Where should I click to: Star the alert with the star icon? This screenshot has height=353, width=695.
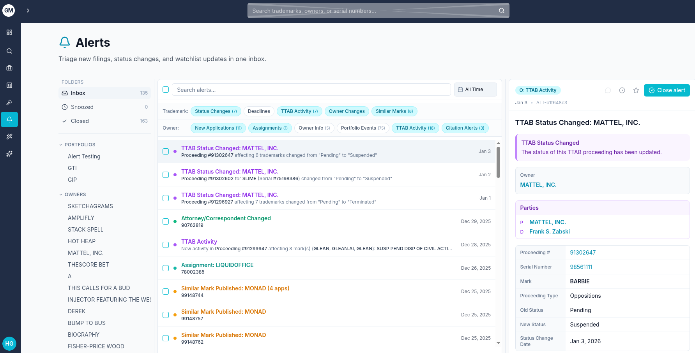[636, 90]
